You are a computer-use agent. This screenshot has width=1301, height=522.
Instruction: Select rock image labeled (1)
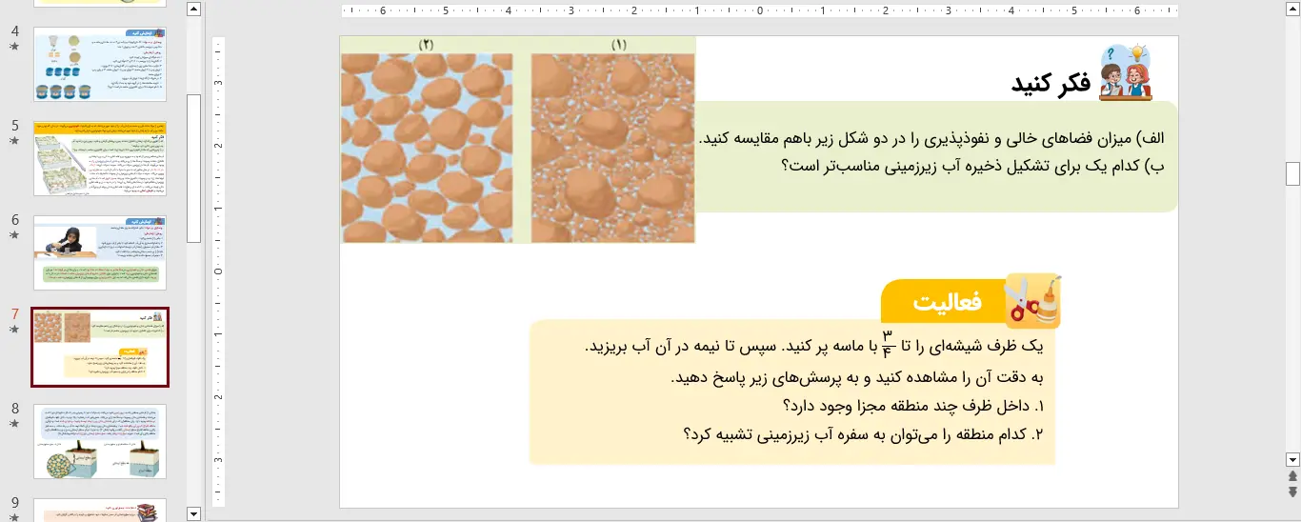(x=613, y=148)
